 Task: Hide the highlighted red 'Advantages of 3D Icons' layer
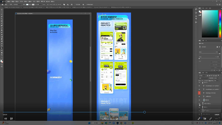point(199,93)
